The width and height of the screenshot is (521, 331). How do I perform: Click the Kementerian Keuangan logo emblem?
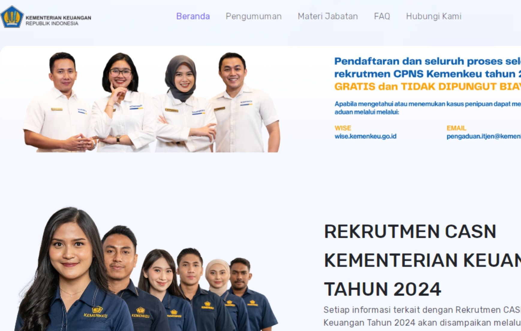coord(12,17)
